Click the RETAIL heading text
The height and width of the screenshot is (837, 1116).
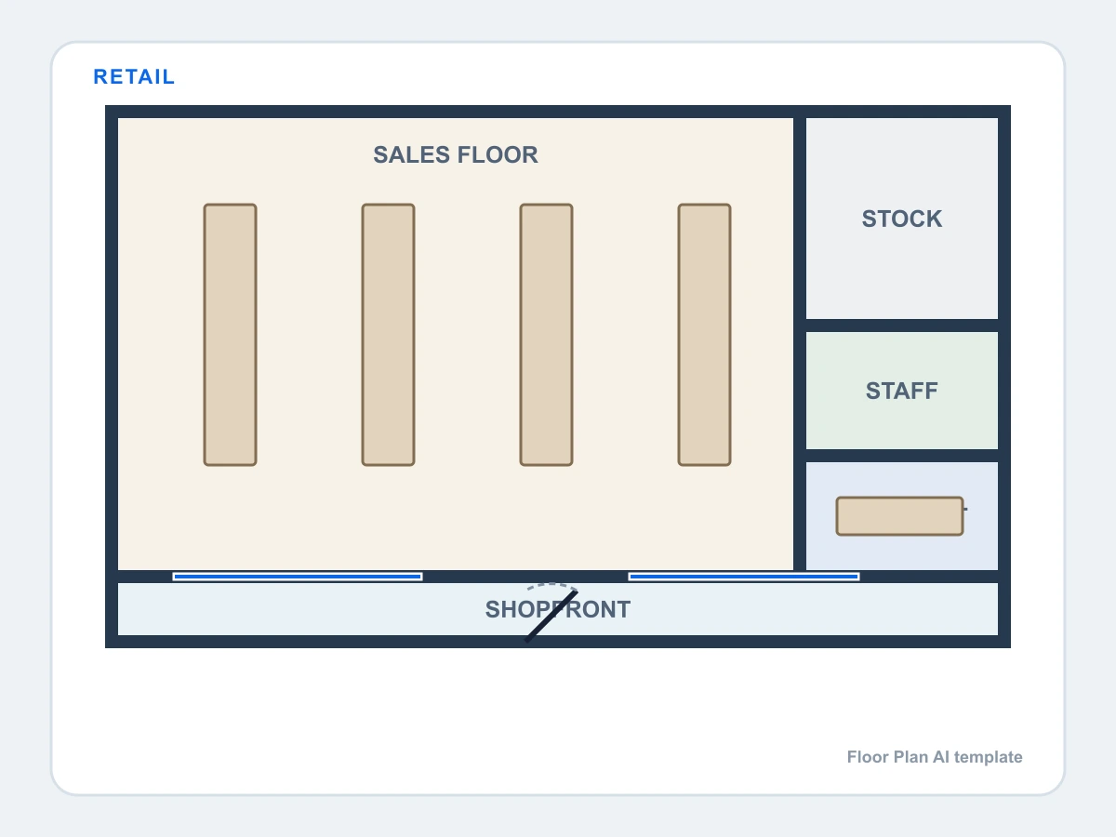(x=134, y=77)
